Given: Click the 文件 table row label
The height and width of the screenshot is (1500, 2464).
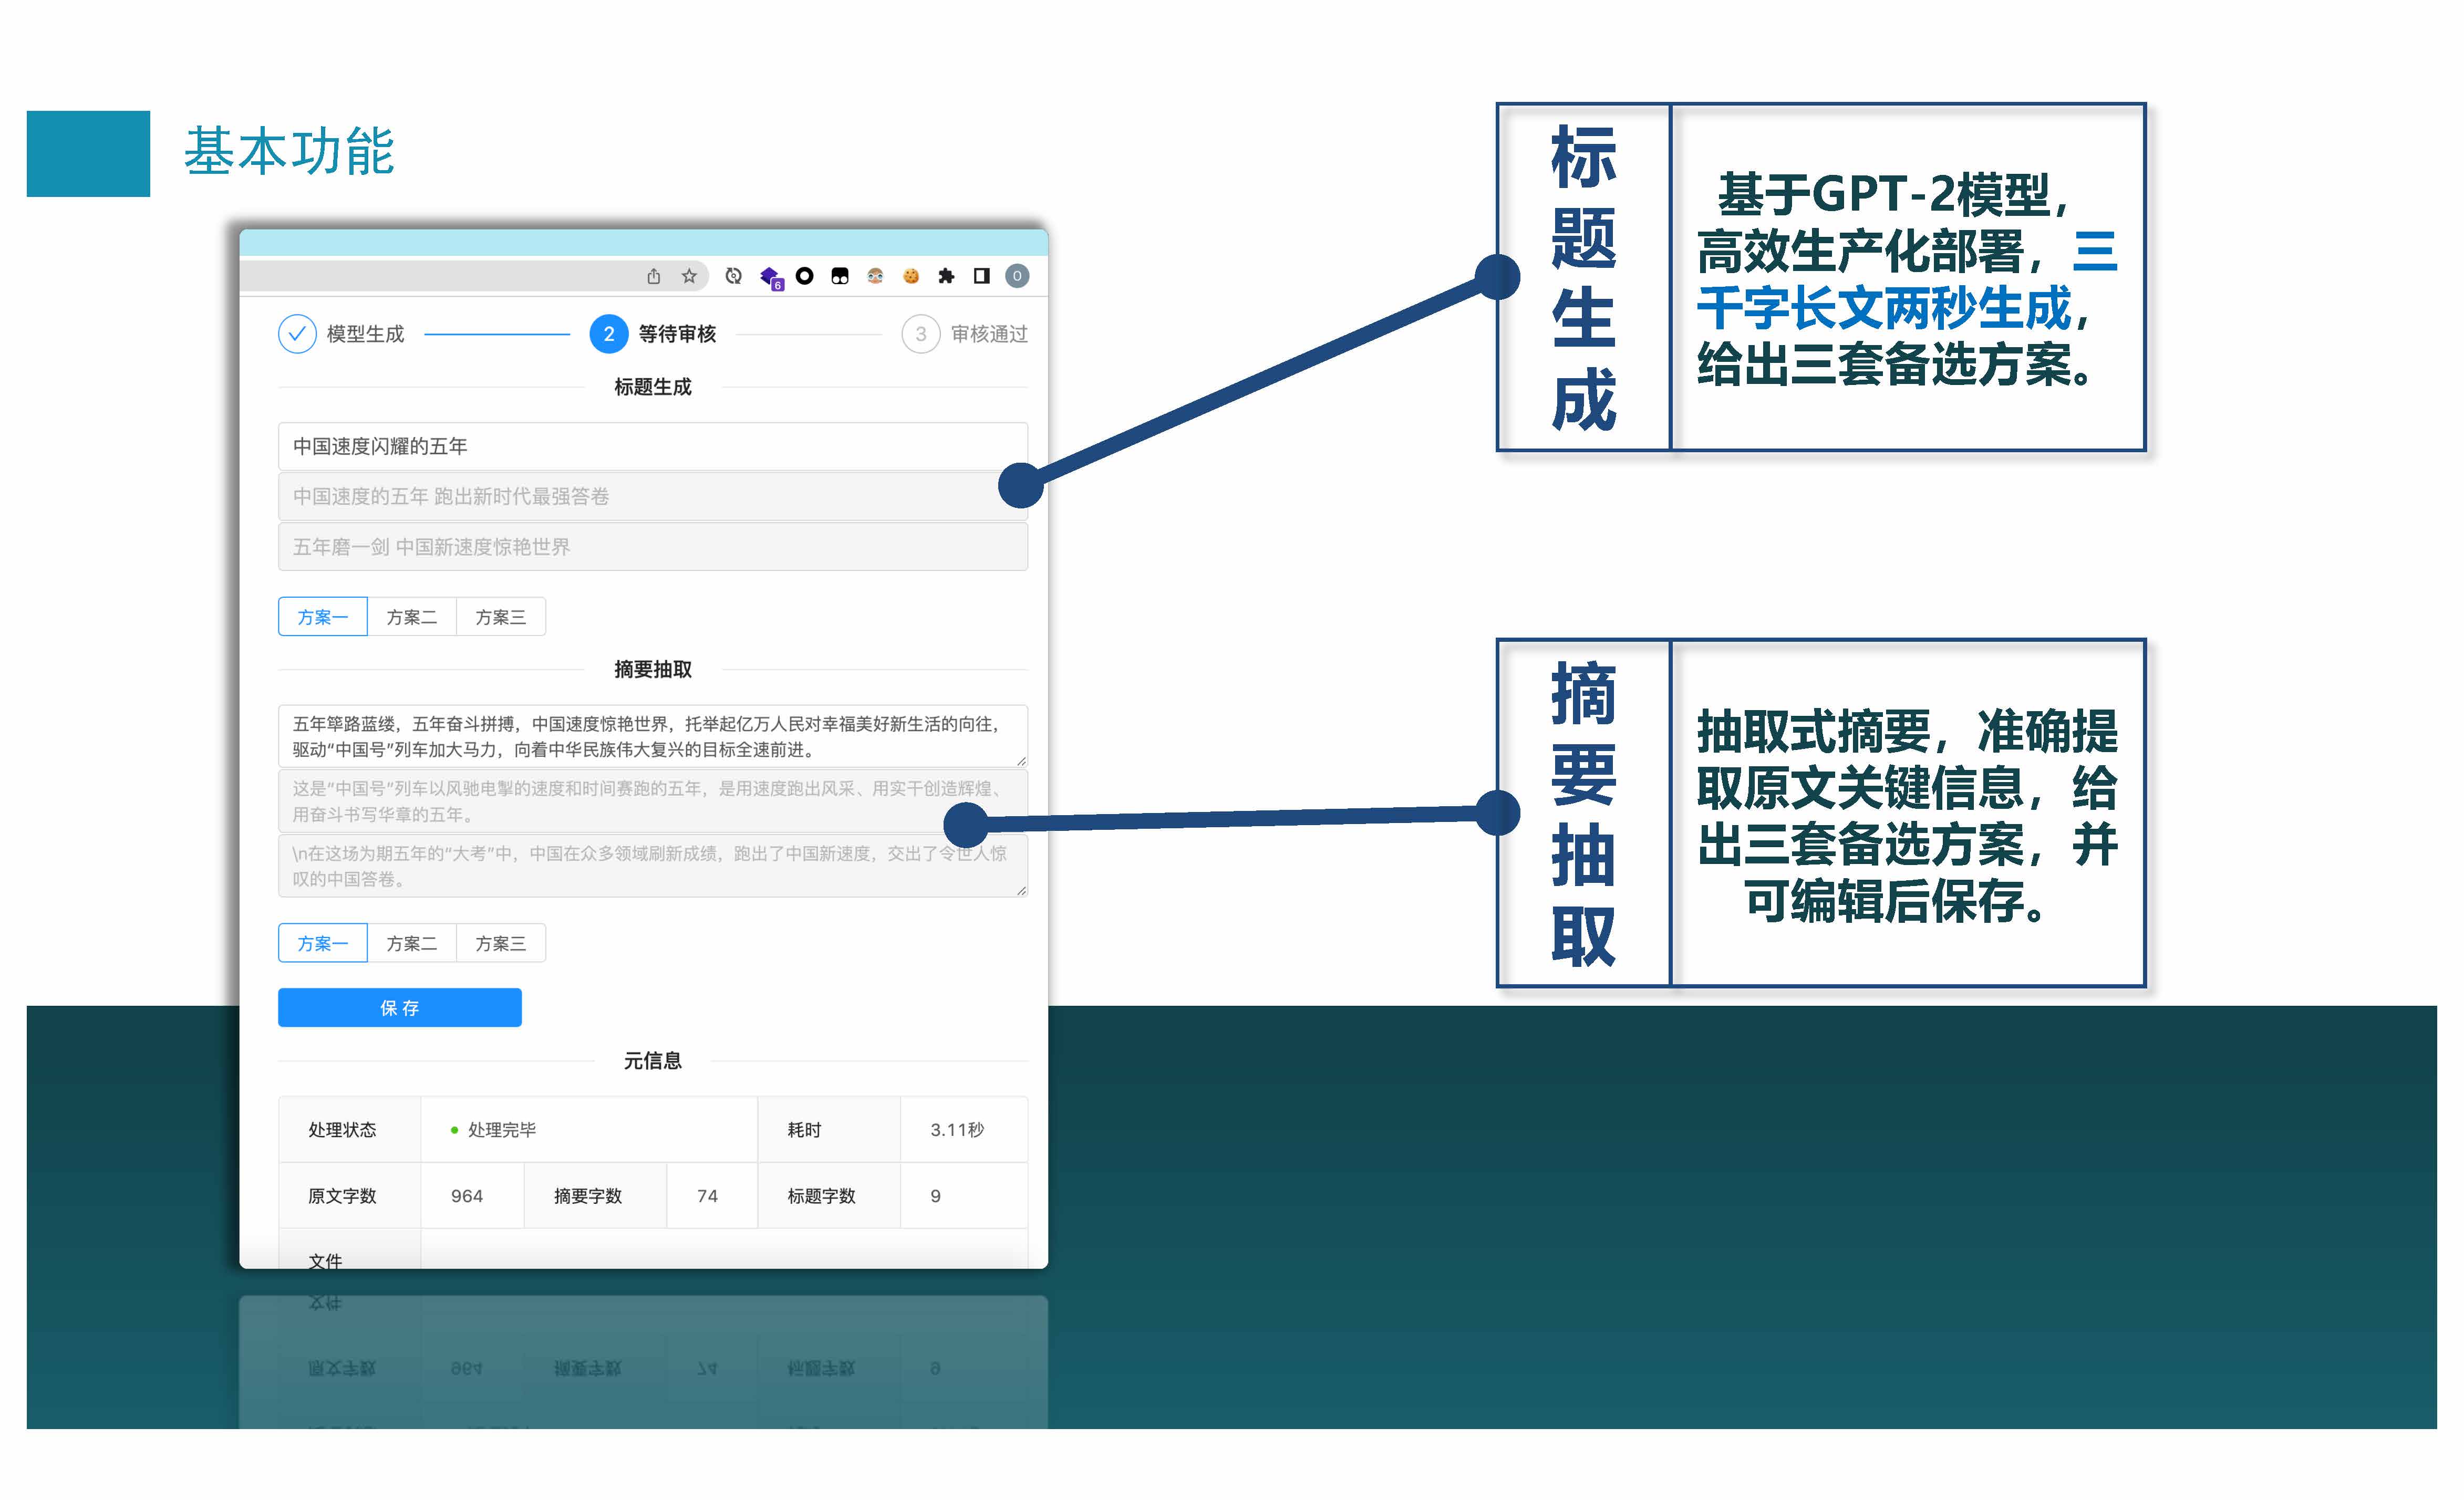Looking at the screenshot, I should coord(325,1260).
